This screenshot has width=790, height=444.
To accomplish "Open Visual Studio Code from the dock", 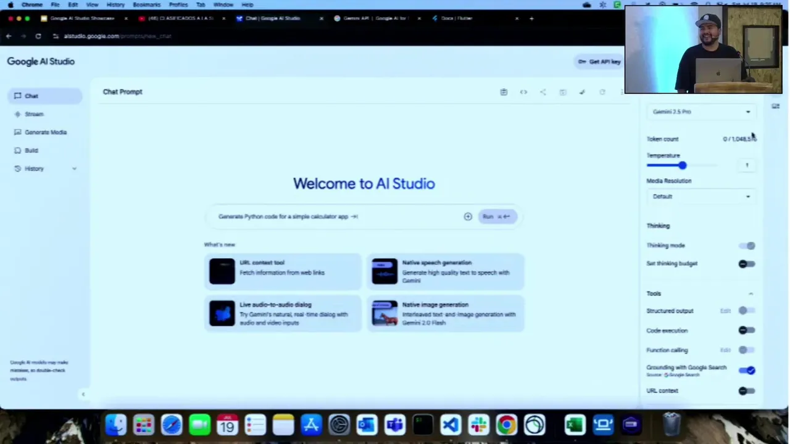I will [x=451, y=425].
